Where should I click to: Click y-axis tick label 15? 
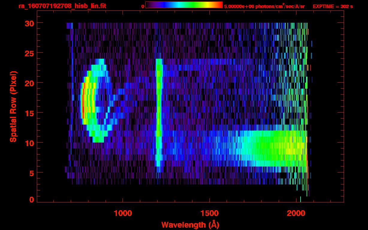click(29, 113)
